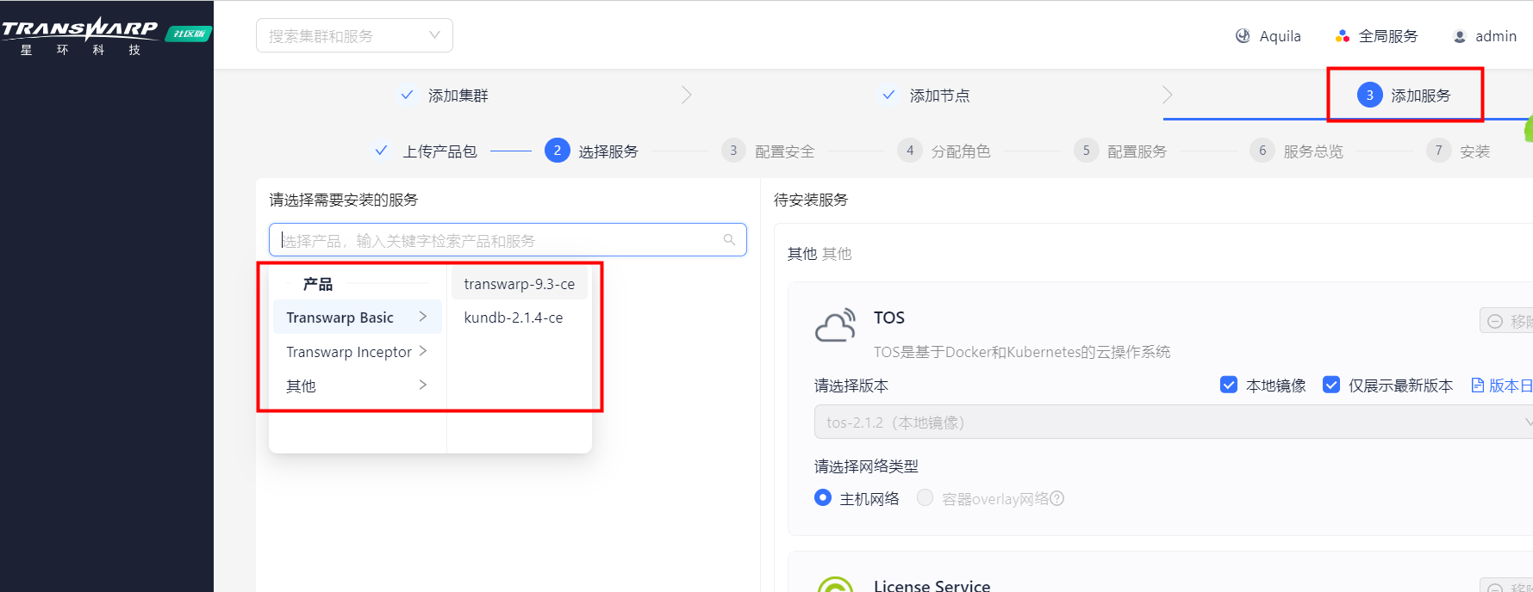Viewport: 1533px width, 592px height.
Task: Click the help icon next to 容器overlay网络
Action: [1057, 498]
